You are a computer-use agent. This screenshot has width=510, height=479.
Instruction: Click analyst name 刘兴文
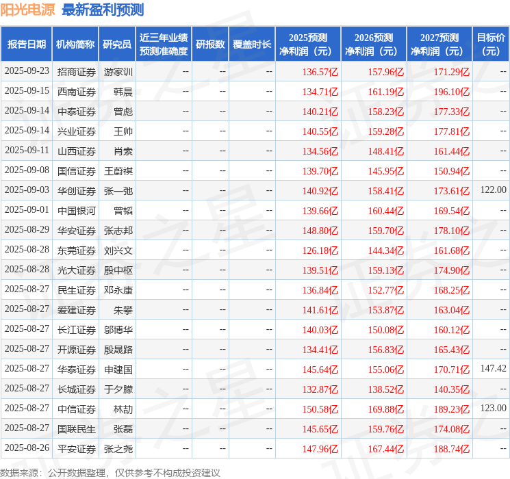tap(118, 250)
